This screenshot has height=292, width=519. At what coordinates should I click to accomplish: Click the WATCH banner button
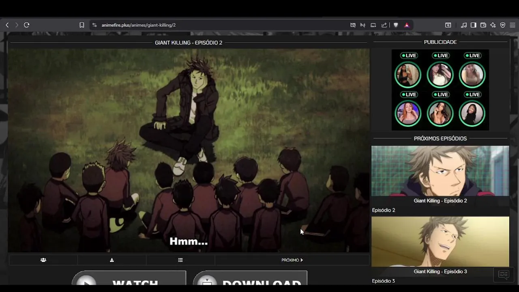tap(129, 278)
